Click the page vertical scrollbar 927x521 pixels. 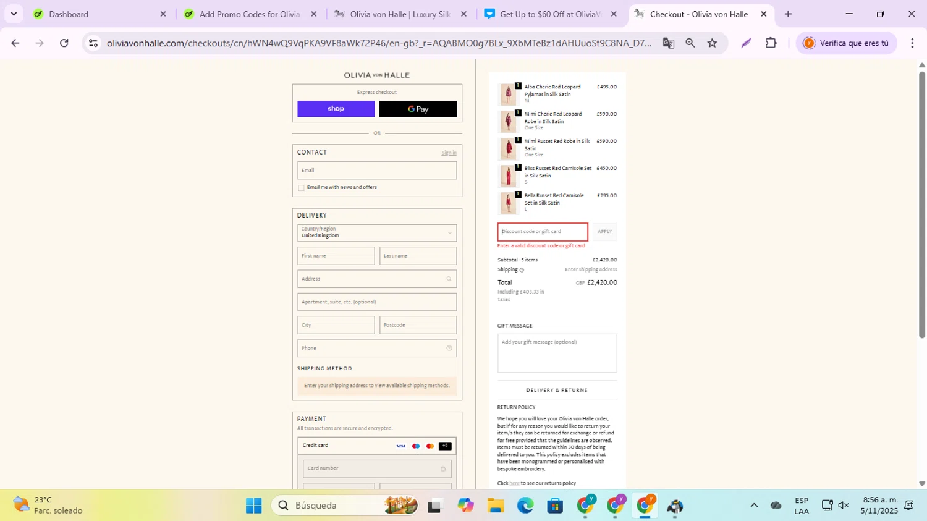(x=922, y=204)
